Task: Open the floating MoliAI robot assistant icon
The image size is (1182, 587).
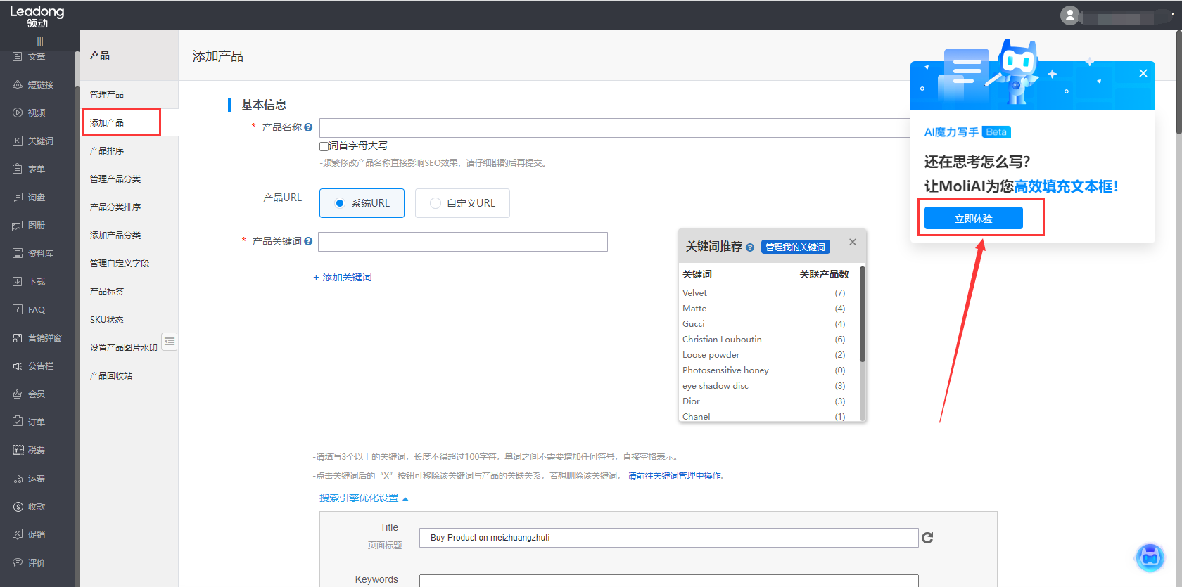Action: pos(1150,557)
